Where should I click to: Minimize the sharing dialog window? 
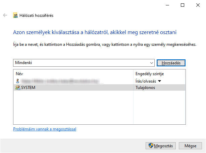[167, 5]
